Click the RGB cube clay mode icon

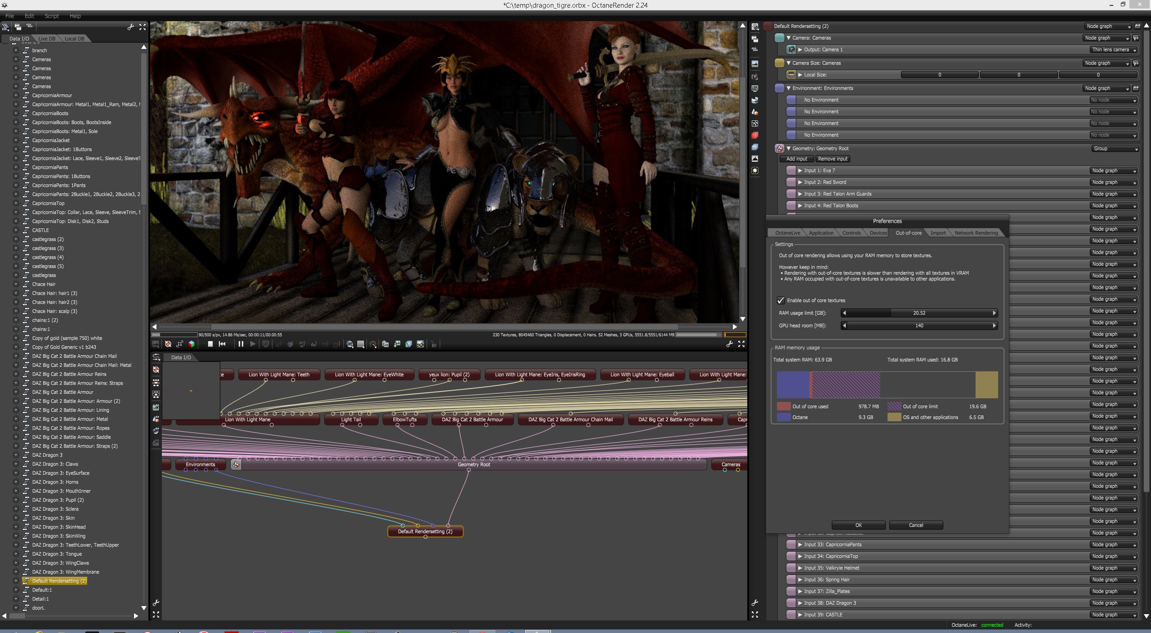coord(192,344)
